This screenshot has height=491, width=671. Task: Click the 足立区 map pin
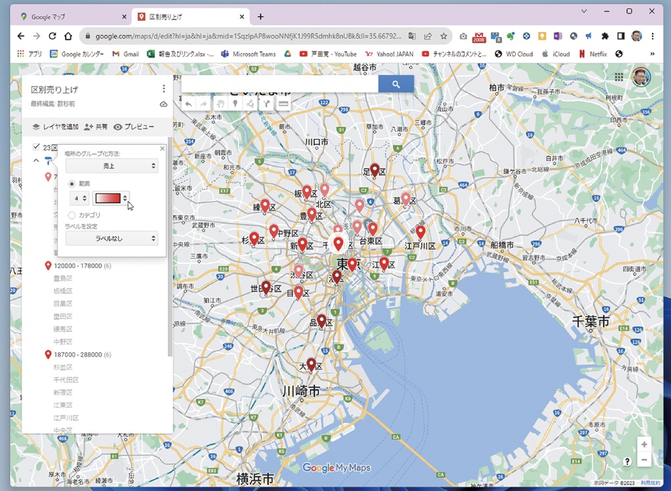click(x=375, y=170)
